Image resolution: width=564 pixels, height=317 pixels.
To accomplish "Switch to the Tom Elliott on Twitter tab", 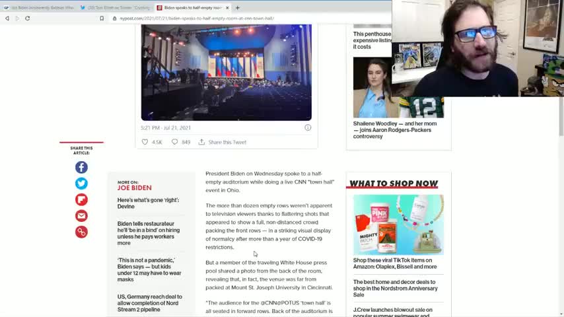I will coord(115,7).
